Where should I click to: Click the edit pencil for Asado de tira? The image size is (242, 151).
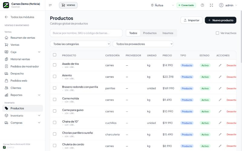pyautogui.click(x=220, y=65)
